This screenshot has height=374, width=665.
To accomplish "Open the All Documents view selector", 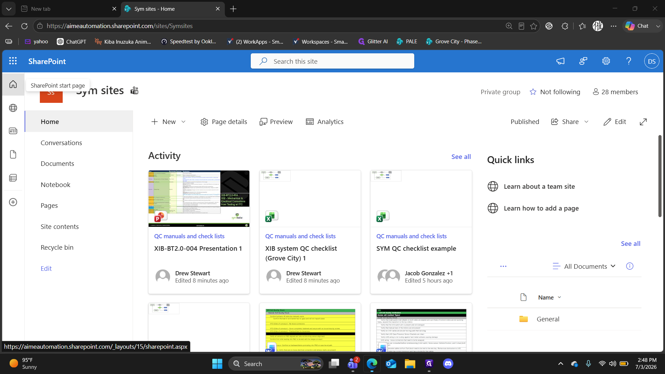I will tap(584, 266).
